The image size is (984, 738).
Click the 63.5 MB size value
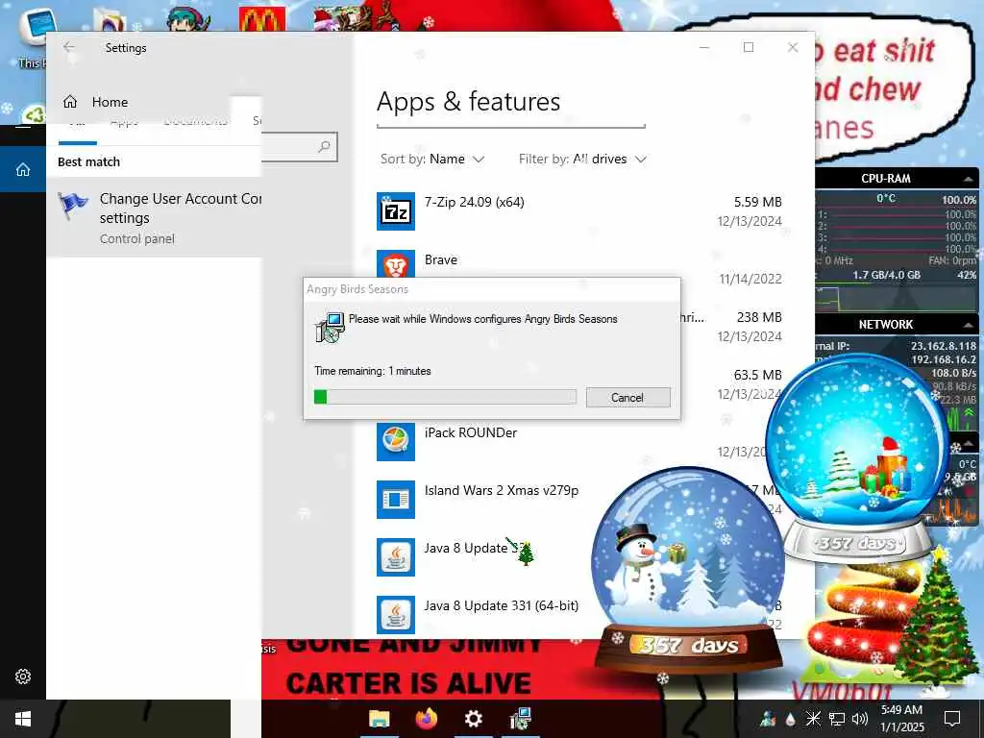[x=758, y=376]
